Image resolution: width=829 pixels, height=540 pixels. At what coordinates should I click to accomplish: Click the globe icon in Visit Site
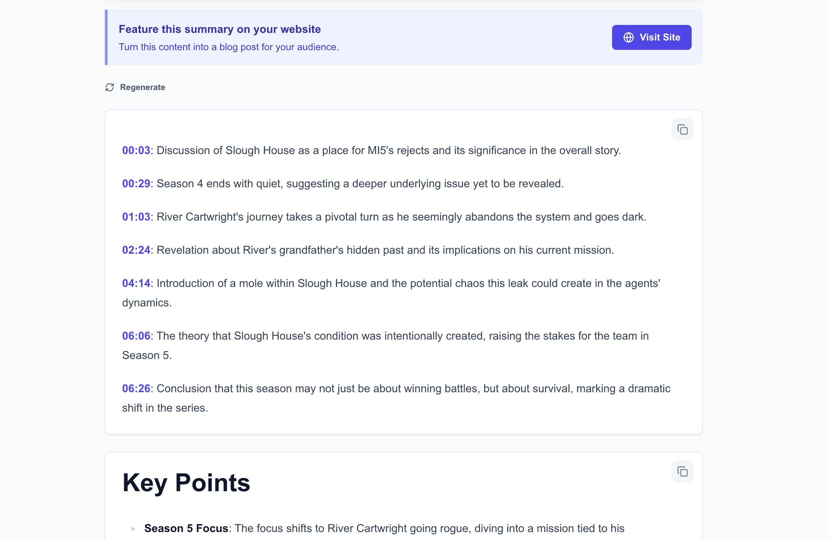coord(628,37)
